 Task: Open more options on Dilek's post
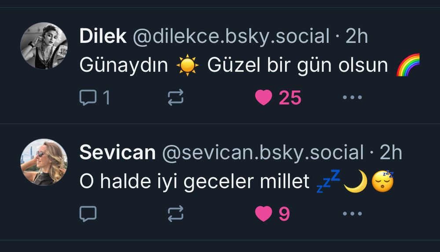[x=352, y=97]
